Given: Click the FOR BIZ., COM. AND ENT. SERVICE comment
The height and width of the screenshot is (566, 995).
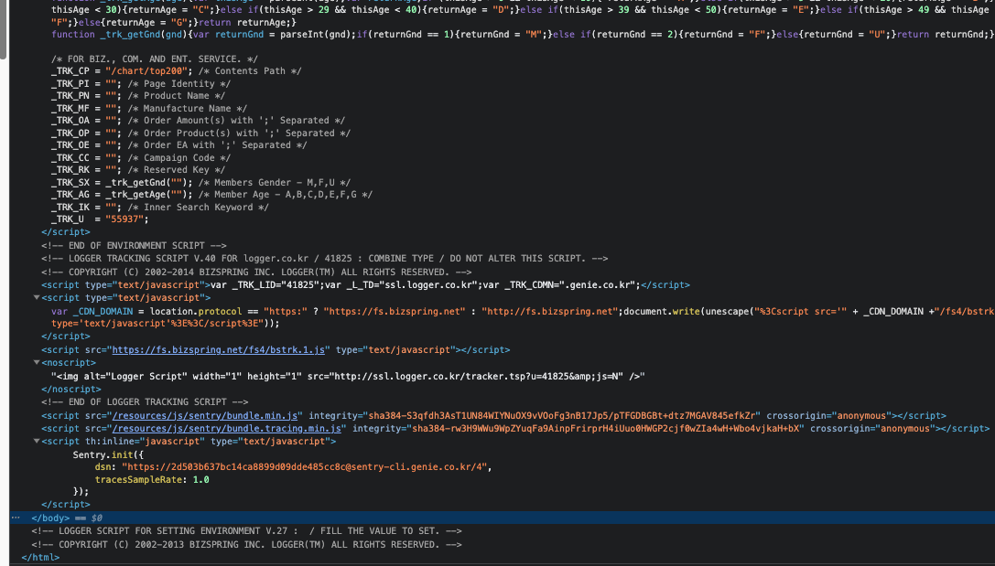Looking at the screenshot, I should click(x=155, y=59).
